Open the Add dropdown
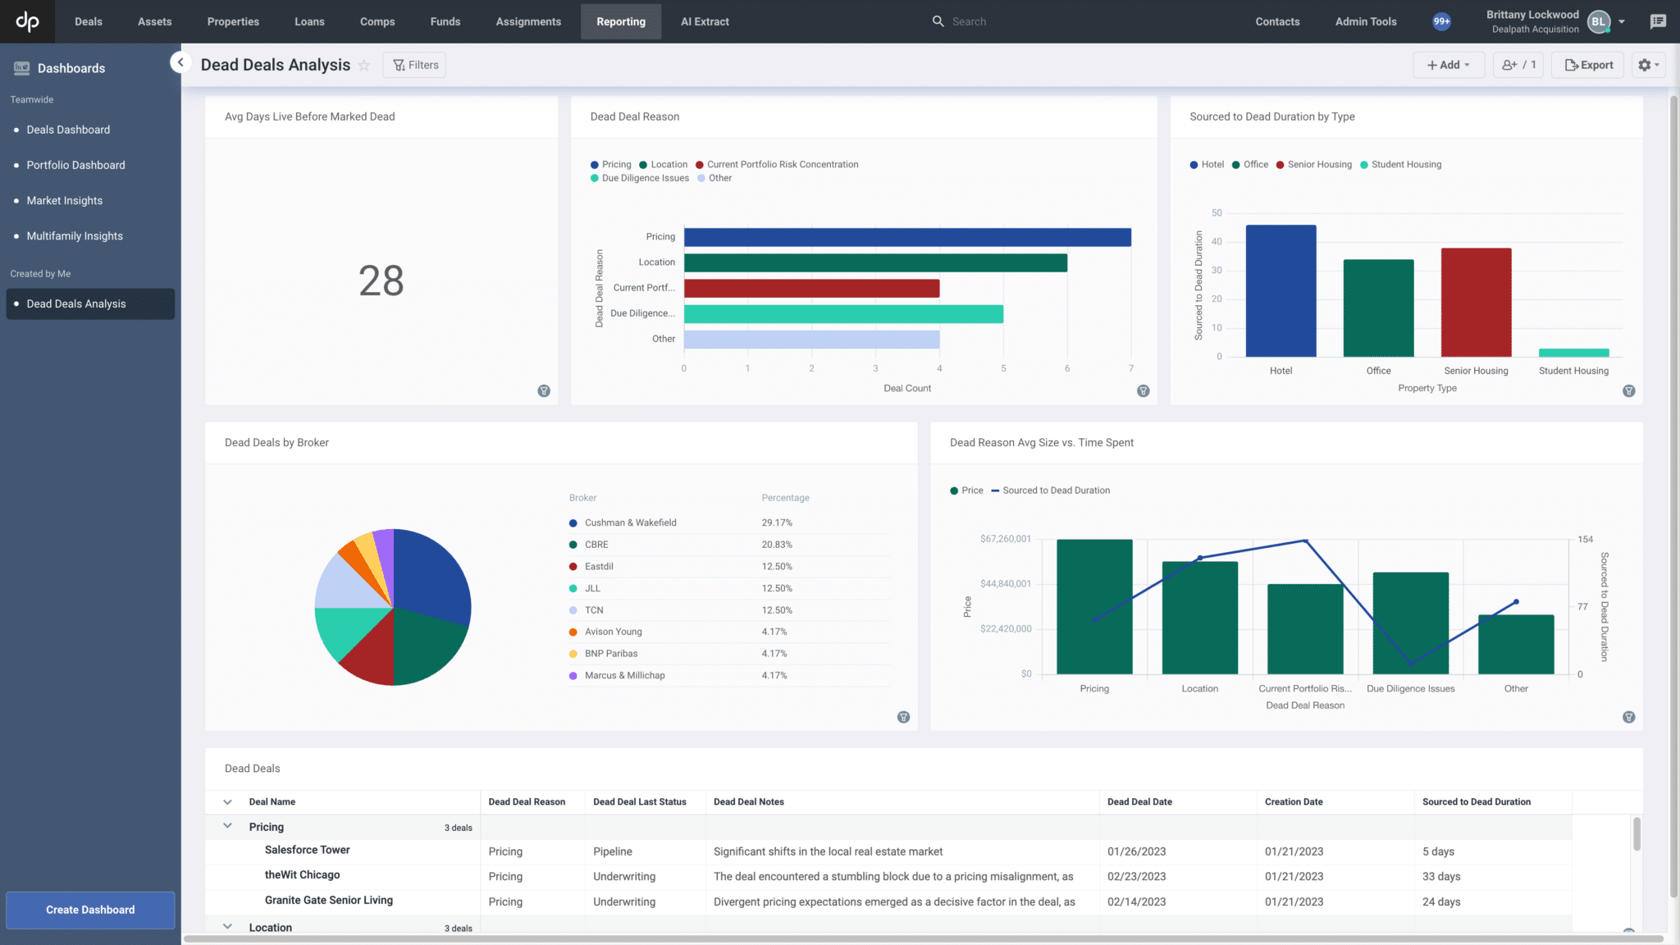Image resolution: width=1680 pixels, height=945 pixels. pyautogui.click(x=1448, y=64)
